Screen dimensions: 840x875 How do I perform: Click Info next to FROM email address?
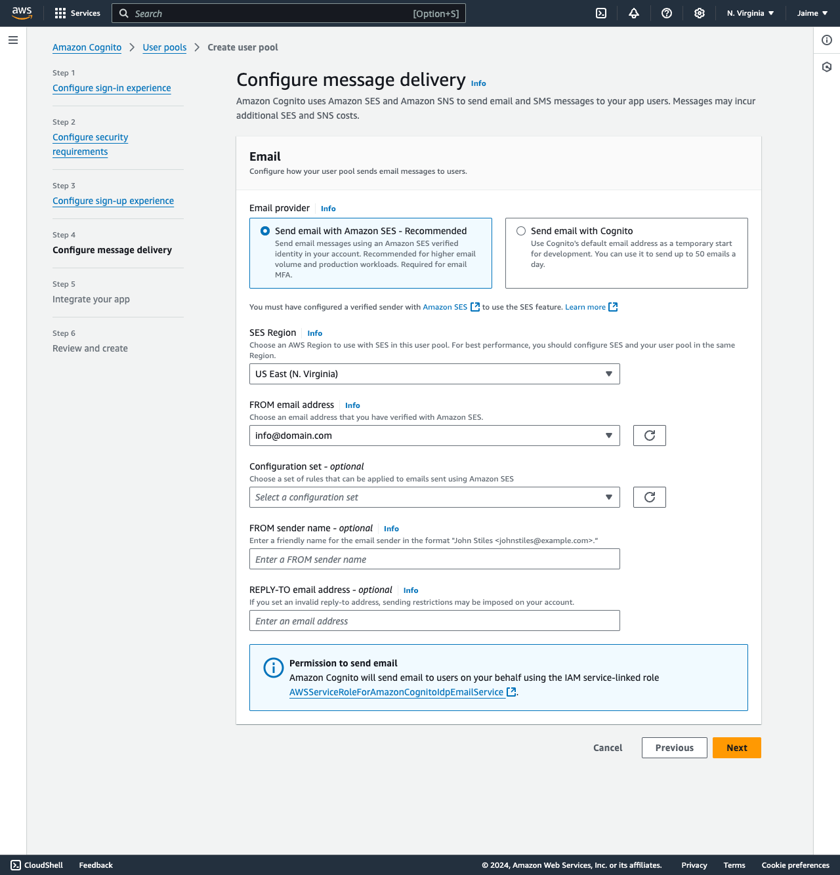point(352,405)
